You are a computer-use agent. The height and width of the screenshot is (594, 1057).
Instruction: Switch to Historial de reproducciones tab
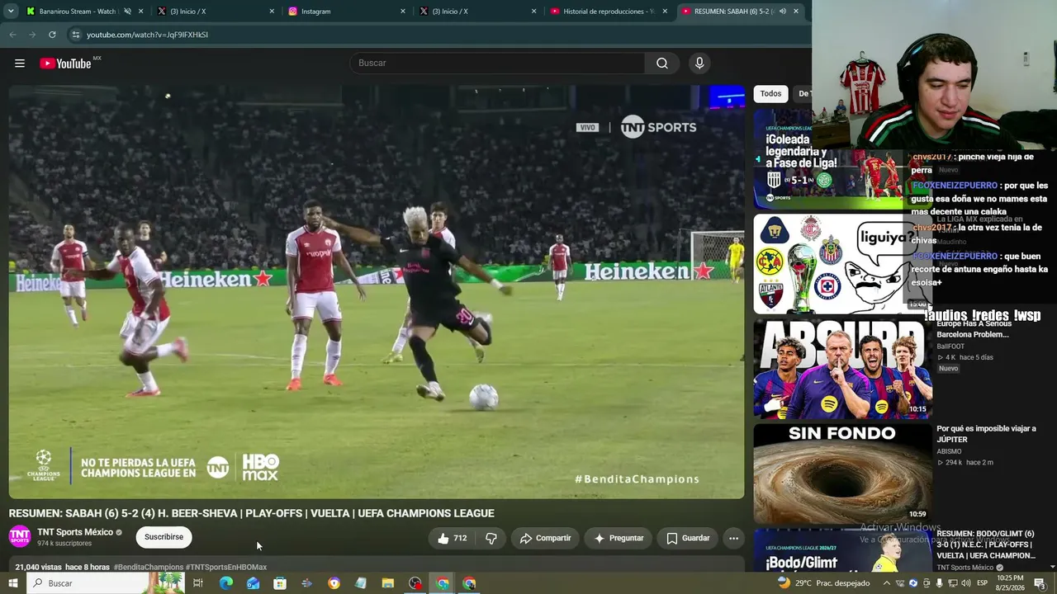pyautogui.click(x=609, y=12)
